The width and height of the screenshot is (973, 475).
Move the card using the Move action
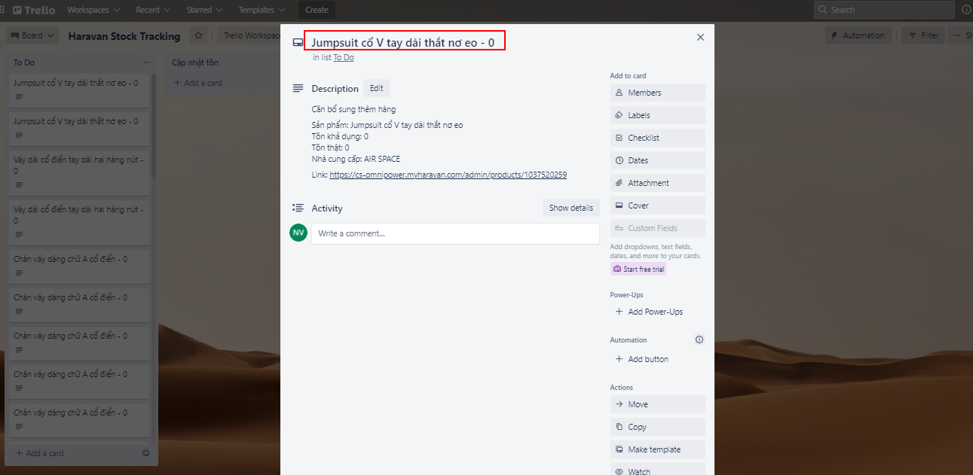click(657, 404)
